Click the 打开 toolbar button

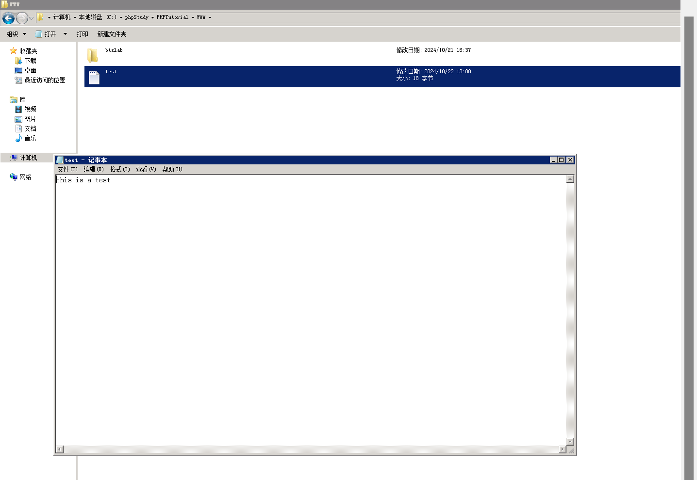(46, 34)
